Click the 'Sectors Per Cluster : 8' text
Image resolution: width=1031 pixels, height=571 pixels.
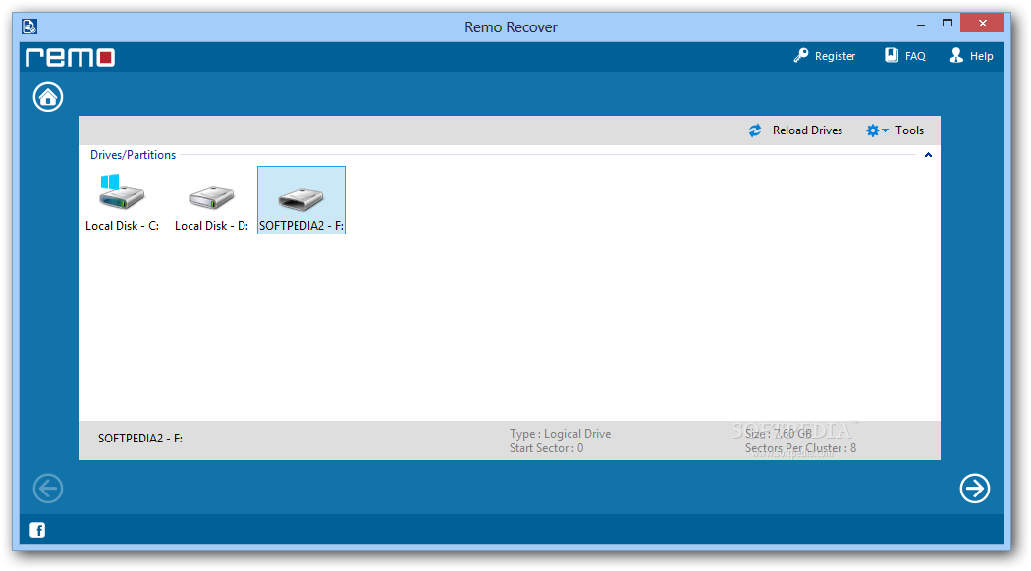pos(800,448)
